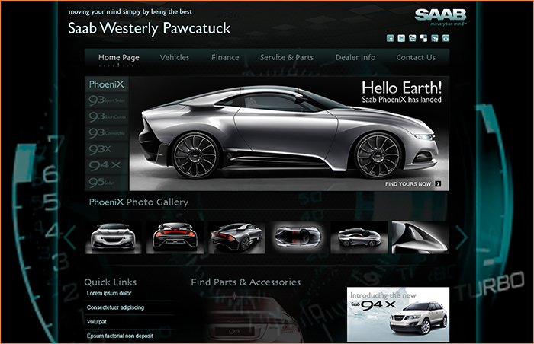This screenshot has height=344, width=534.
Task: Select Contact Us in navigation
Action: pyautogui.click(x=416, y=58)
